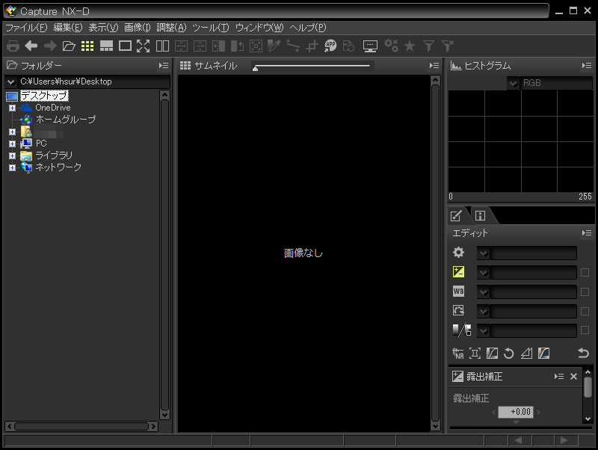
Task: Reset adjustments with the undo arrow icon
Action: point(583,353)
